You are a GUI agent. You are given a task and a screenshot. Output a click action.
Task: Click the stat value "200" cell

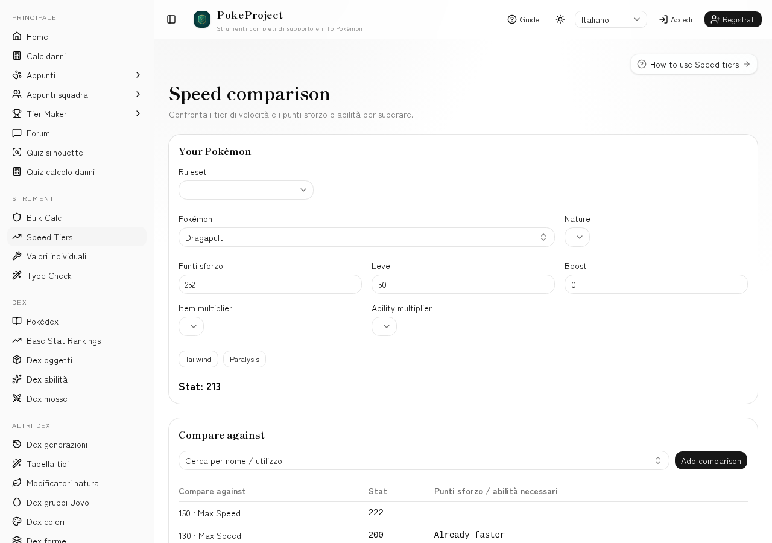376,535
